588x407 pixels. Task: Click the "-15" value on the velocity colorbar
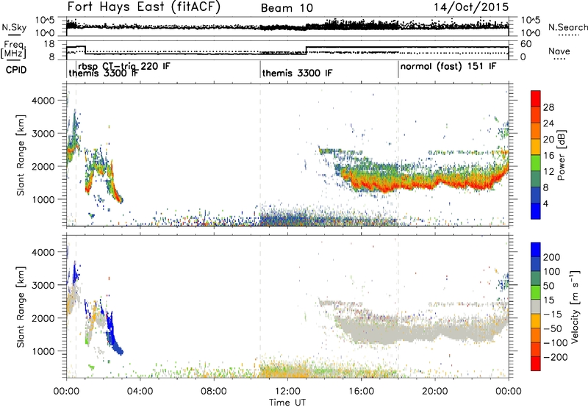coord(553,314)
